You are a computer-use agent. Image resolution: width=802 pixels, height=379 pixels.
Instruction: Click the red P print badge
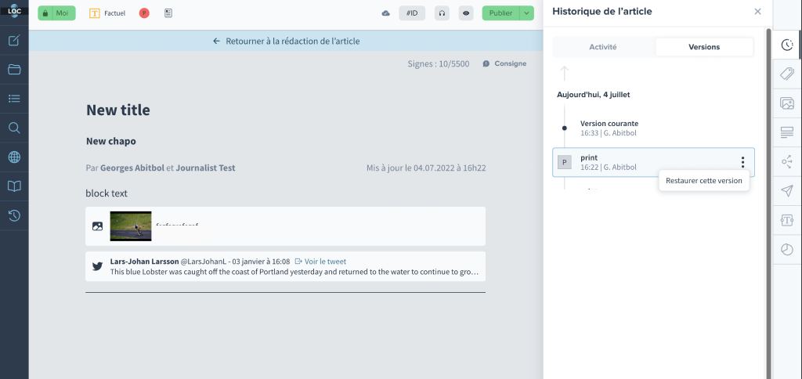pos(144,13)
